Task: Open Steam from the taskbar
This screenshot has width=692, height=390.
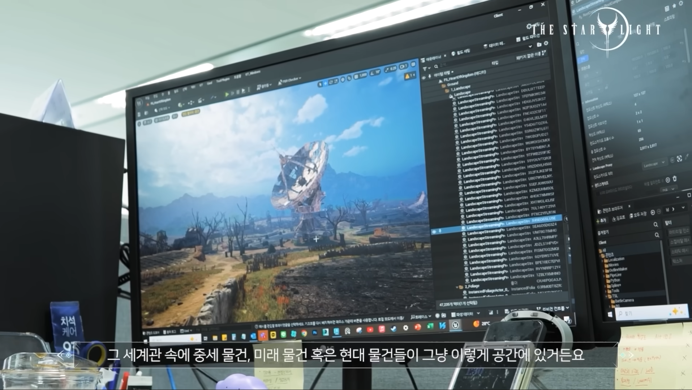Action: [x=393, y=329]
